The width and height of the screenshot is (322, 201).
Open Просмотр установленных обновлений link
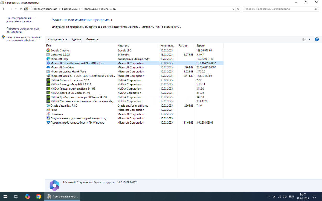pyautogui.click(x=23, y=30)
